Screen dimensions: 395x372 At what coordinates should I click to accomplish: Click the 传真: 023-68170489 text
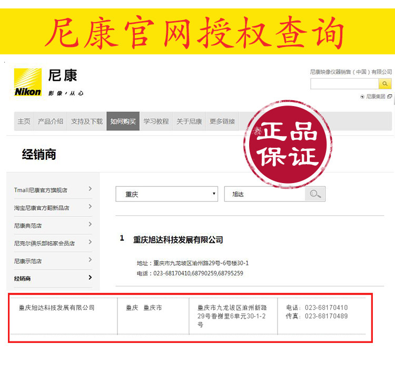tap(317, 316)
